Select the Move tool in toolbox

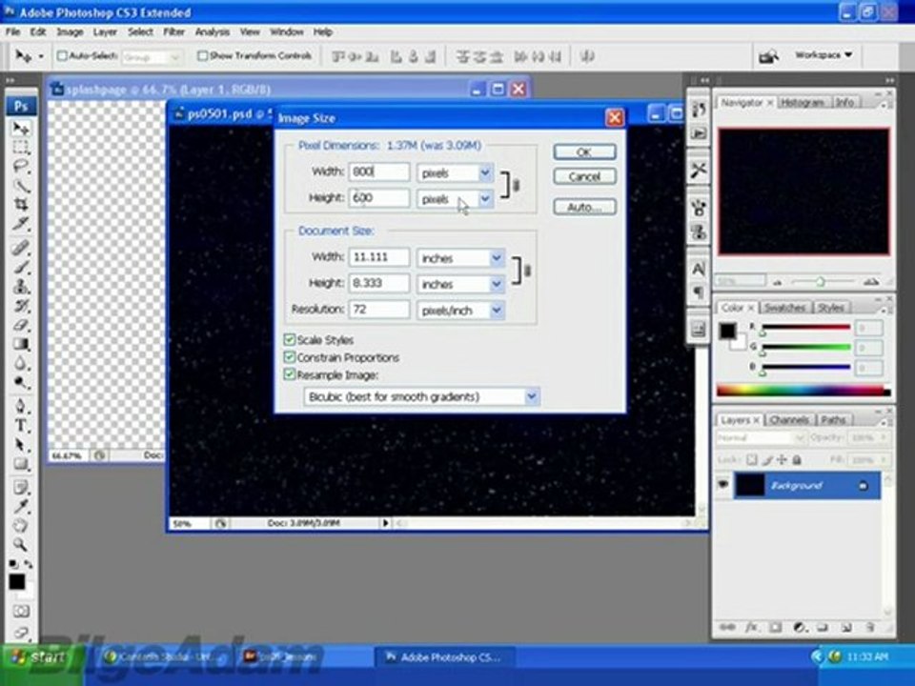20,128
